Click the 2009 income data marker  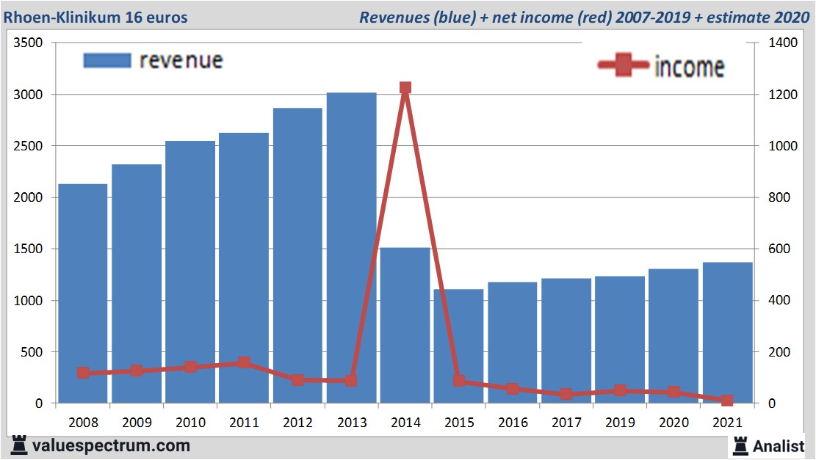[x=137, y=370]
